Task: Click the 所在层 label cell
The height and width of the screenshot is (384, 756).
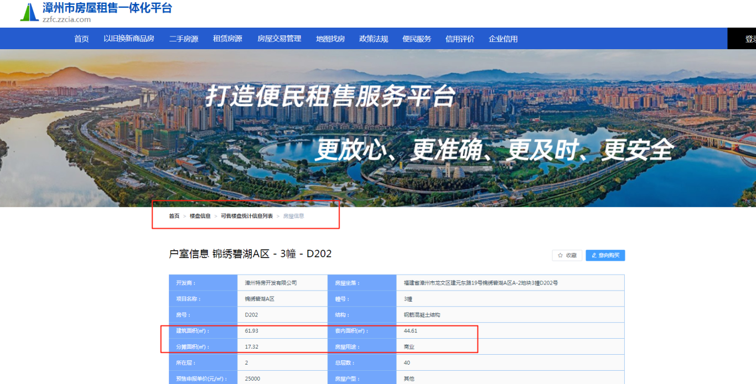Action: point(203,363)
